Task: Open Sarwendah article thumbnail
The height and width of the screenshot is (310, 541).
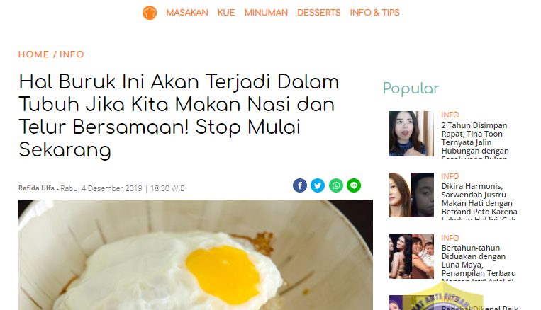Action: [x=411, y=195]
